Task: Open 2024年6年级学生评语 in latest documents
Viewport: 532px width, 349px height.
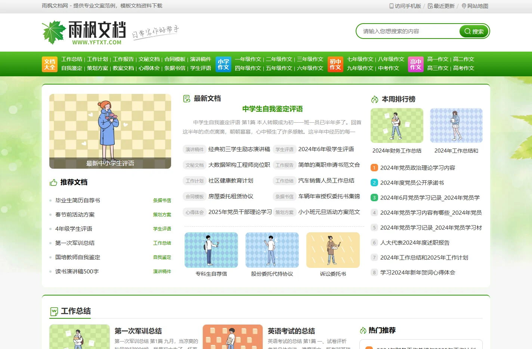Action: click(x=326, y=149)
